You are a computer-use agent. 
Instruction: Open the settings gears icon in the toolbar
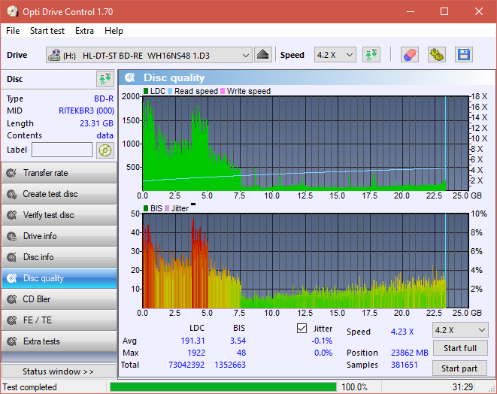click(436, 55)
